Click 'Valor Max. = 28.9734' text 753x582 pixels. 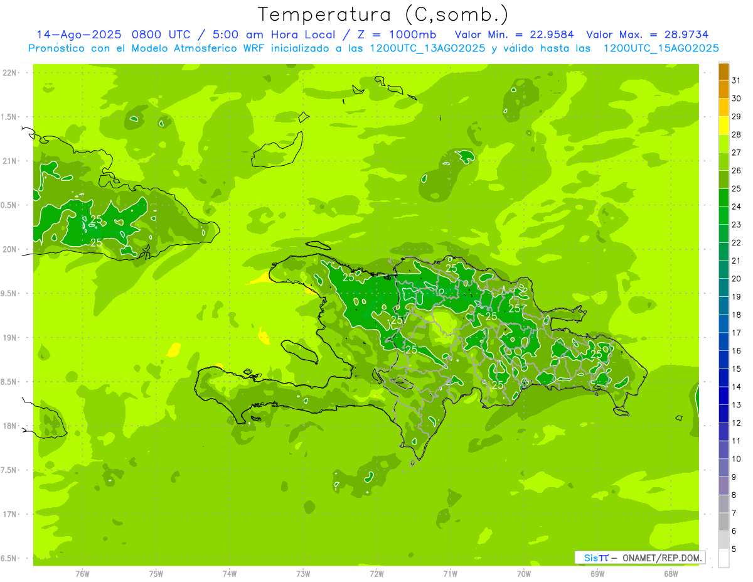click(648, 35)
